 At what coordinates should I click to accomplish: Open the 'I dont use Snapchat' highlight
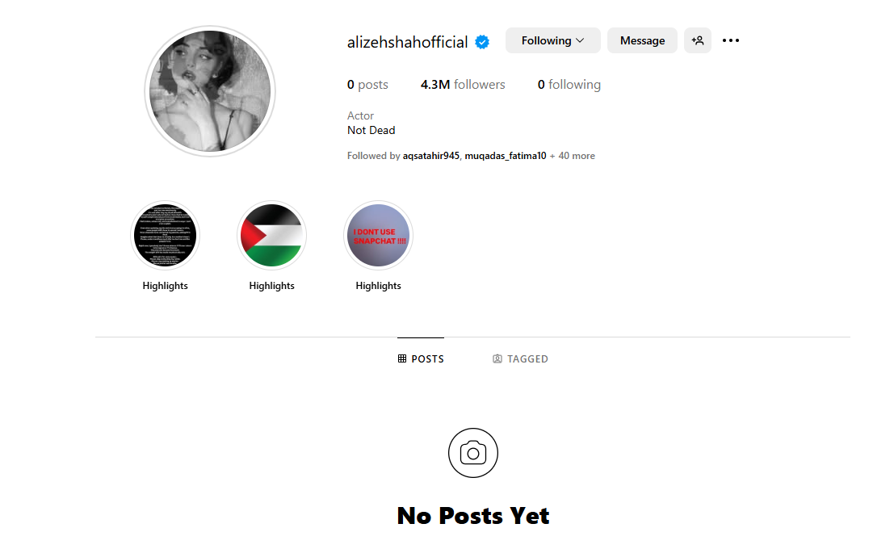point(378,236)
